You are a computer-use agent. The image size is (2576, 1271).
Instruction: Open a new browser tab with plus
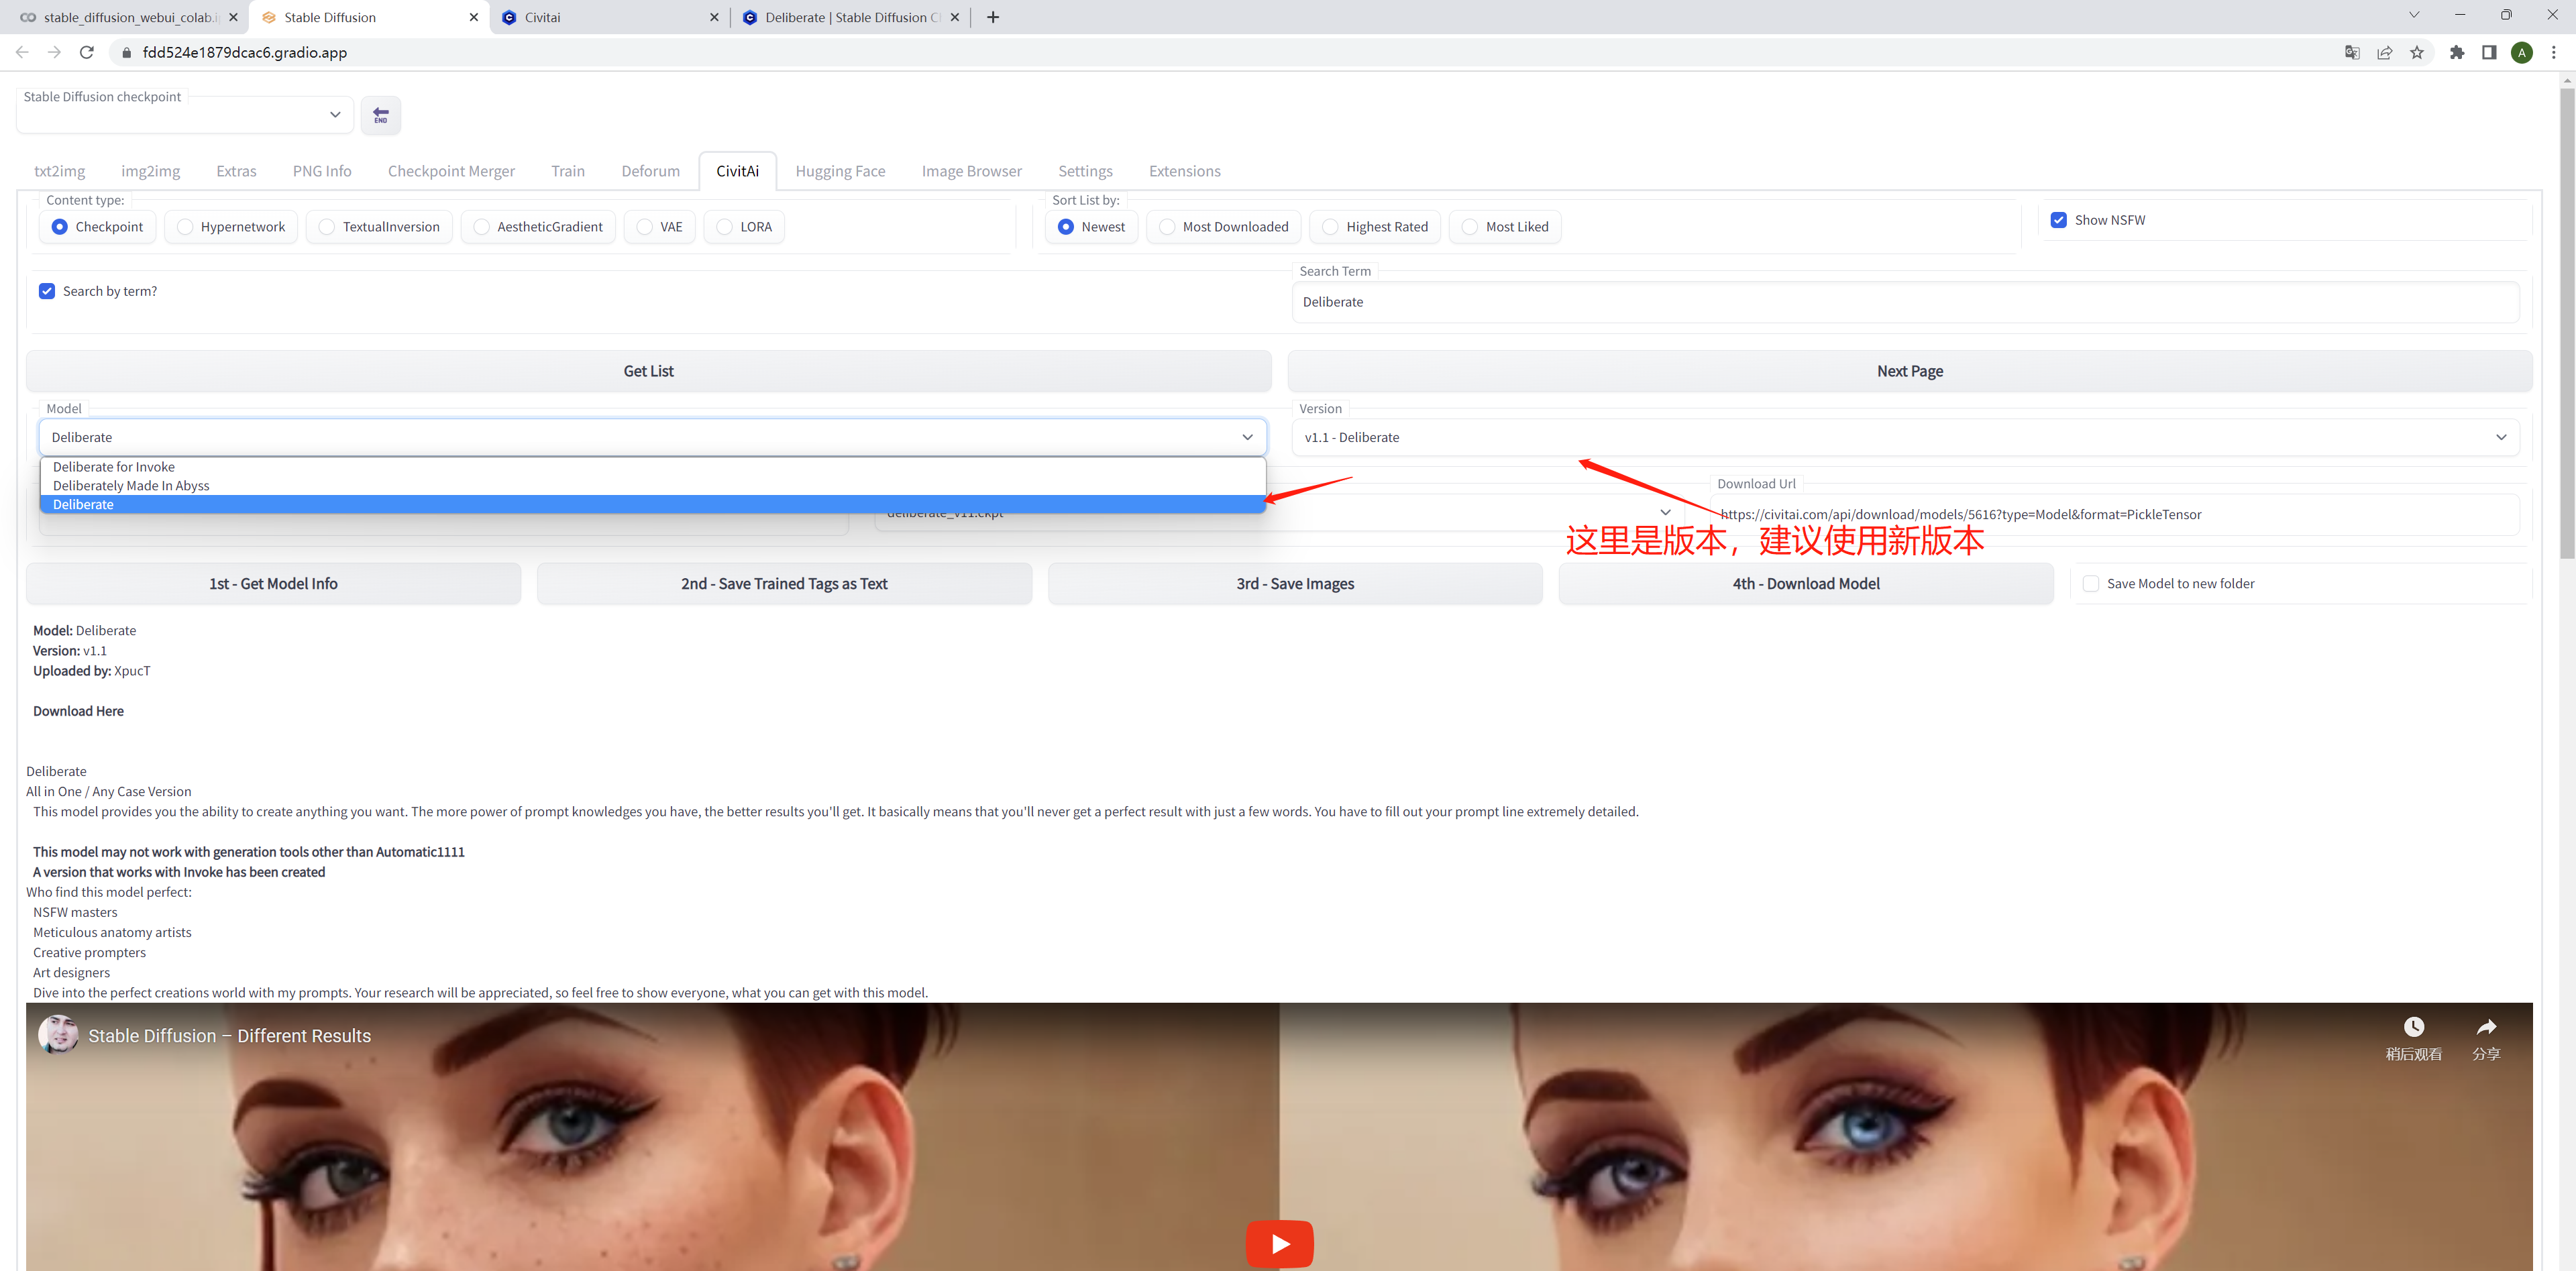[993, 17]
